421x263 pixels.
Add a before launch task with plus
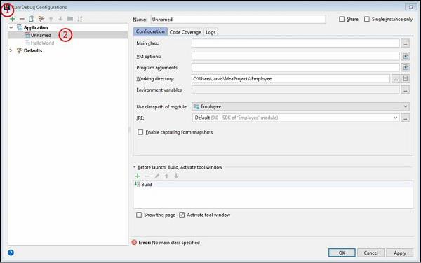(138, 176)
